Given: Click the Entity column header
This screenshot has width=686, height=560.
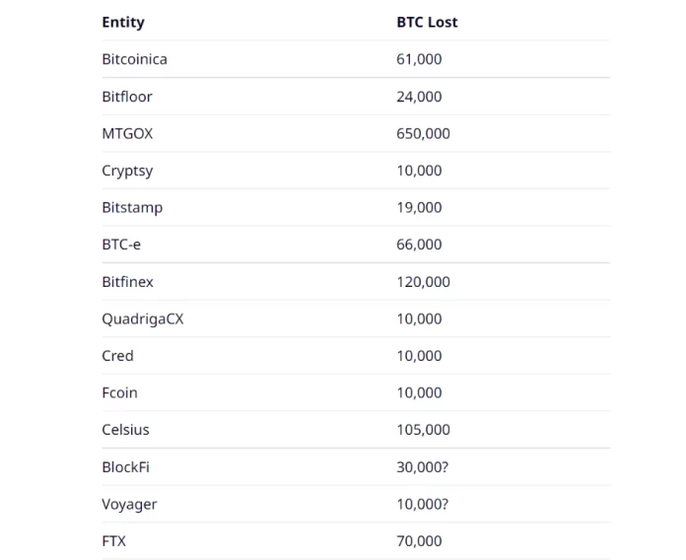Looking at the screenshot, I should pos(122,22).
